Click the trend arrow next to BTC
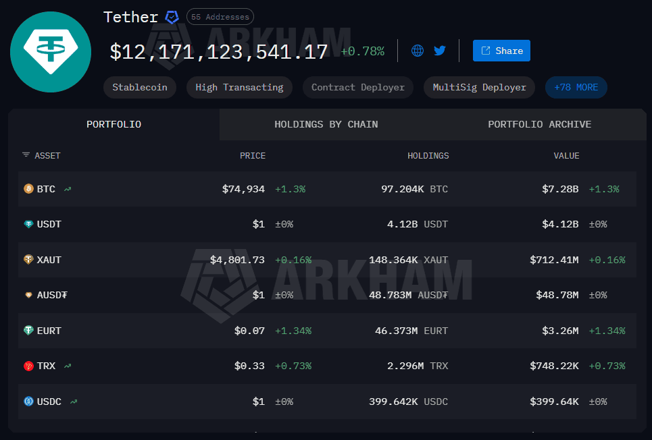 click(x=66, y=189)
